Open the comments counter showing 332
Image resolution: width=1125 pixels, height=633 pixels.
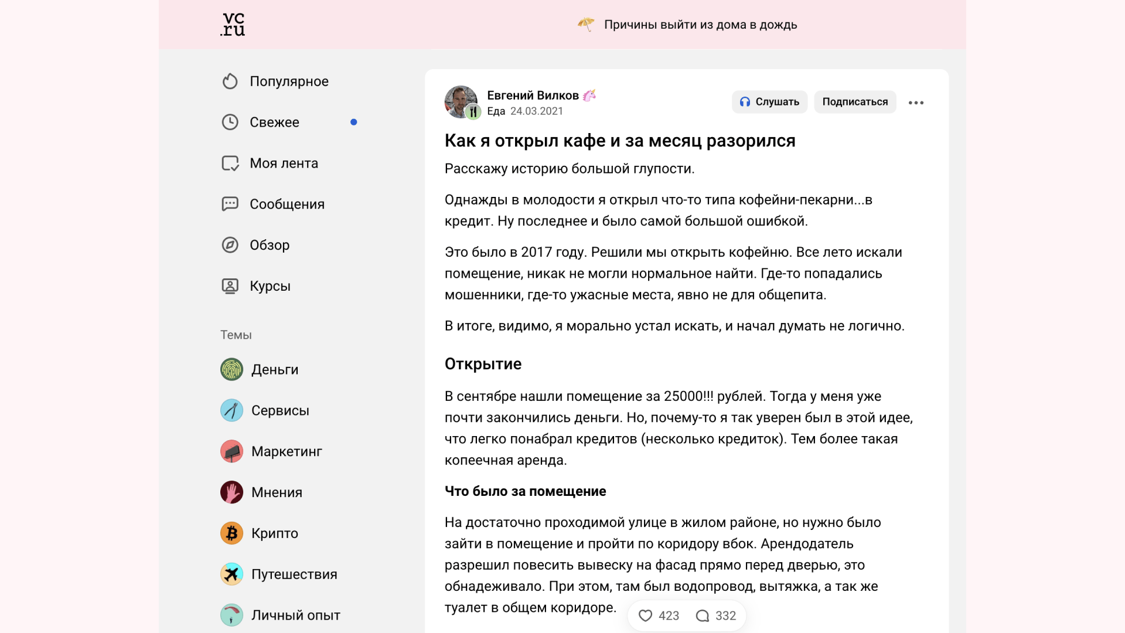716,615
